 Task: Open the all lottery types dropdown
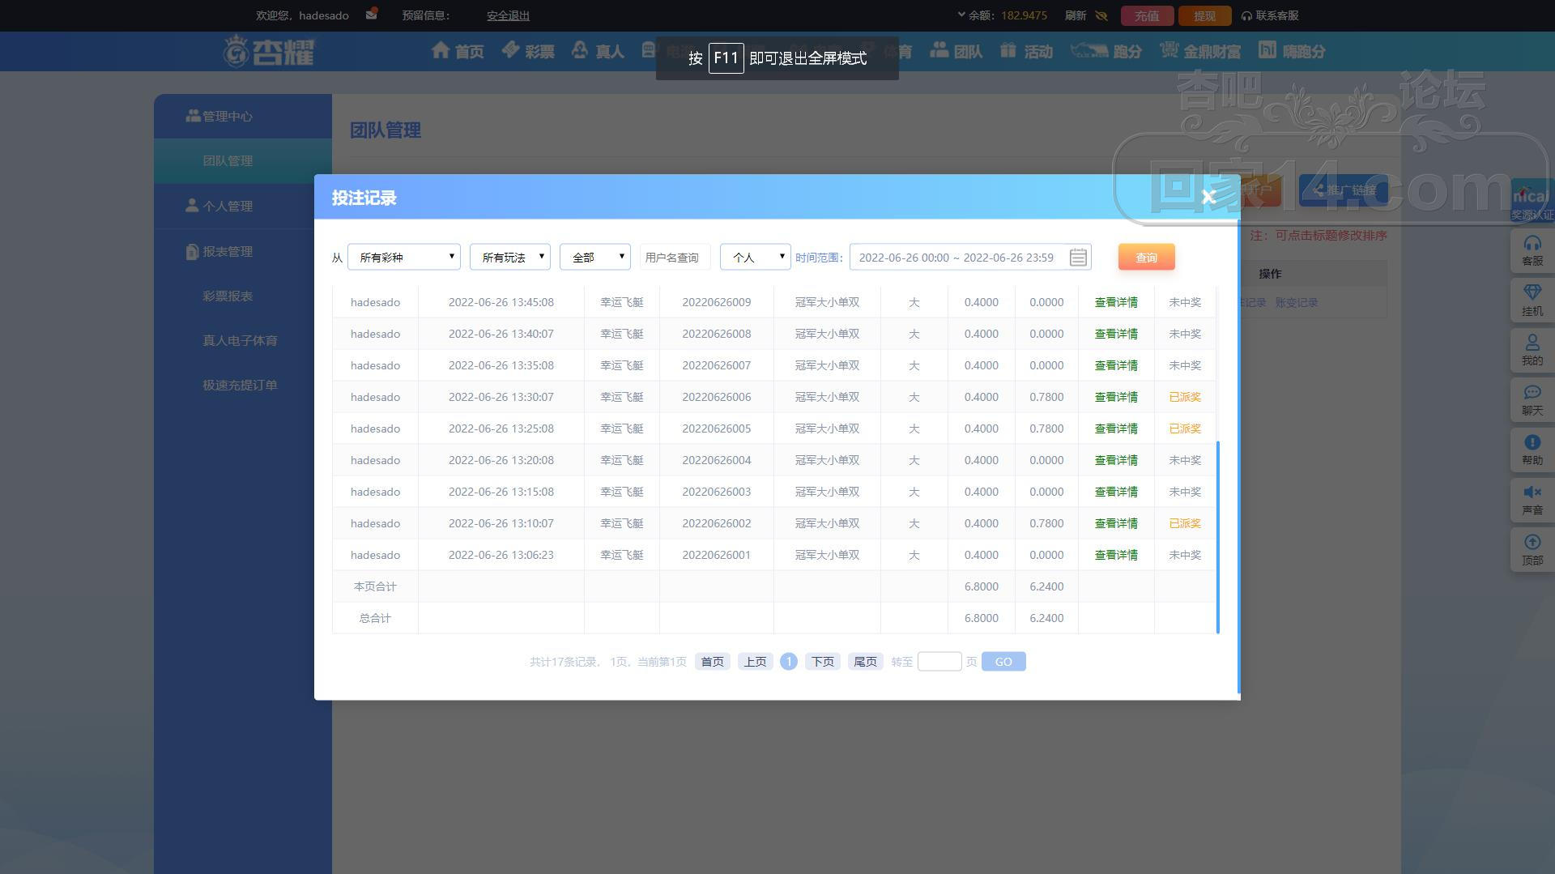pyautogui.click(x=404, y=258)
